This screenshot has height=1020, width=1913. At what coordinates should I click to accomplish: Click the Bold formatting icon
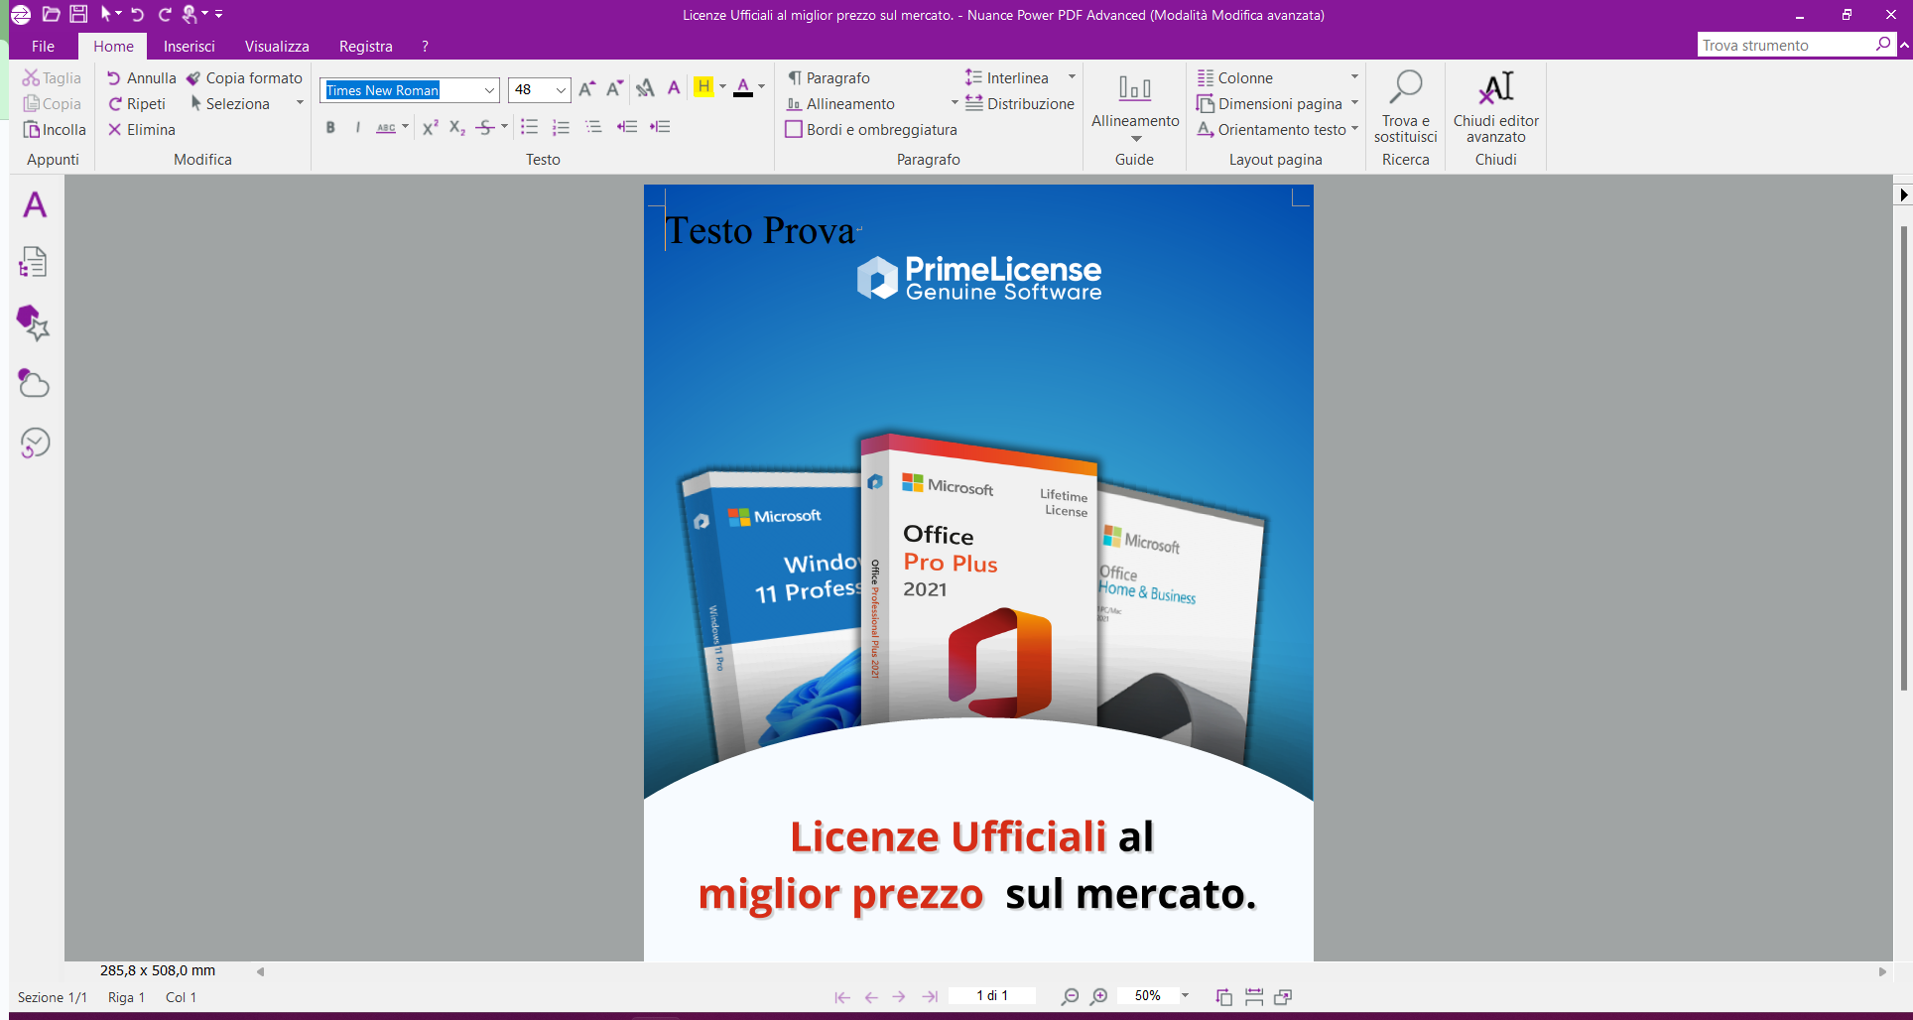click(330, 127)
